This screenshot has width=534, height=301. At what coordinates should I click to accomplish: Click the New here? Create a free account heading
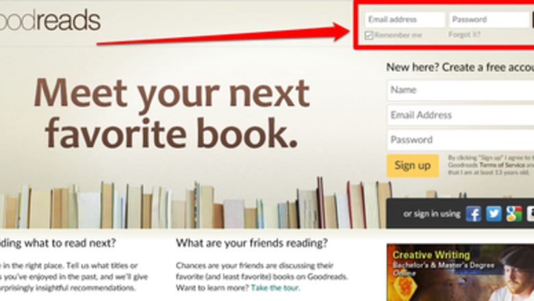(460, 67)
